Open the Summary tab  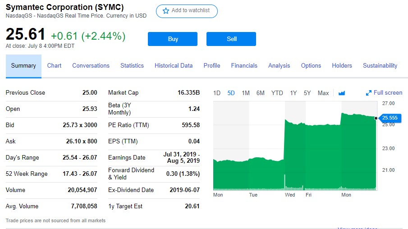(x=23, y=66)
